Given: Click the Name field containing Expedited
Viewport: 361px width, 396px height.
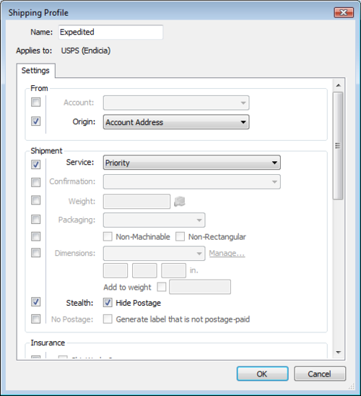Looking at the screenshot, I should (x=110, y=32).
